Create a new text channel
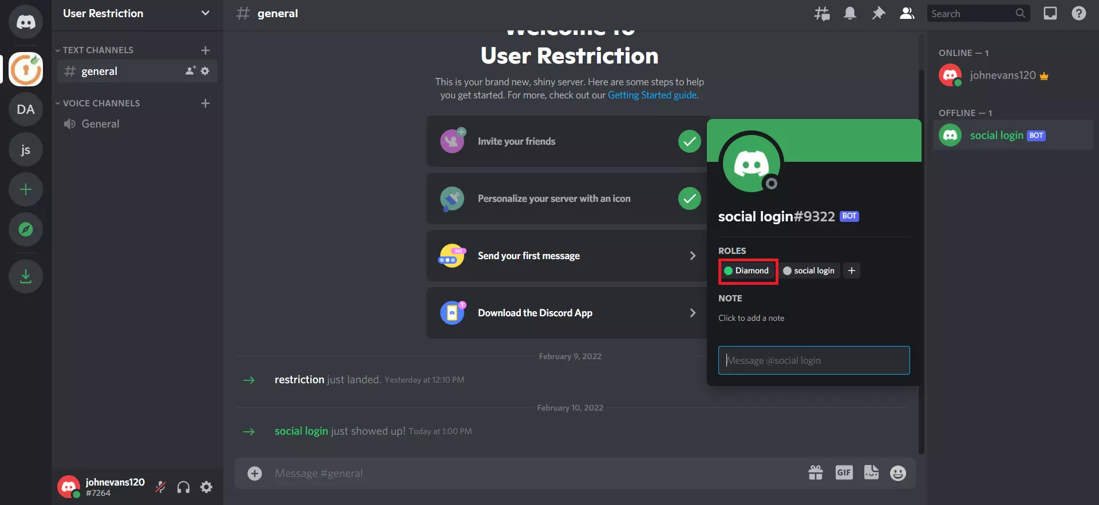Screen dimensions: 1099x505 tap(205, 50)
